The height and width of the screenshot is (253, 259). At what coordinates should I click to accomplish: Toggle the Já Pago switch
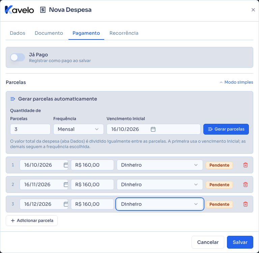coord(18,57)
